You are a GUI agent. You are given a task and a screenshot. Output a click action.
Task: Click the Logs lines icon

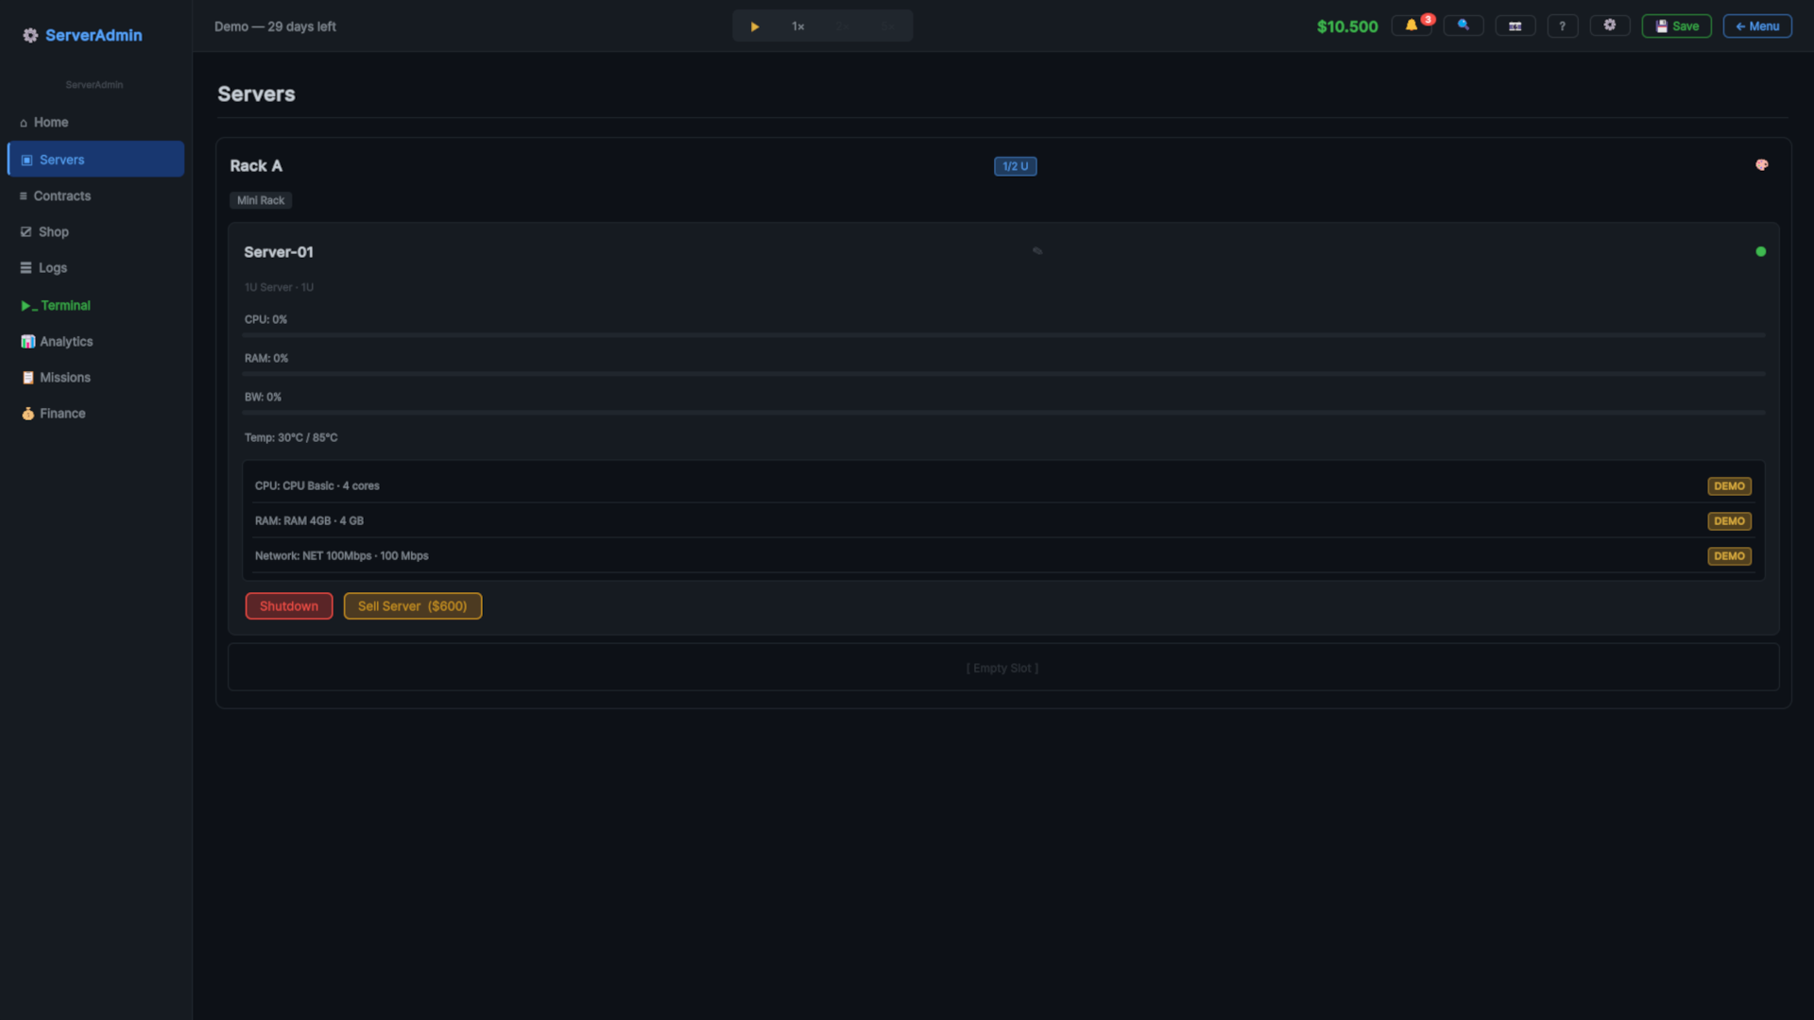click(26, 267)
